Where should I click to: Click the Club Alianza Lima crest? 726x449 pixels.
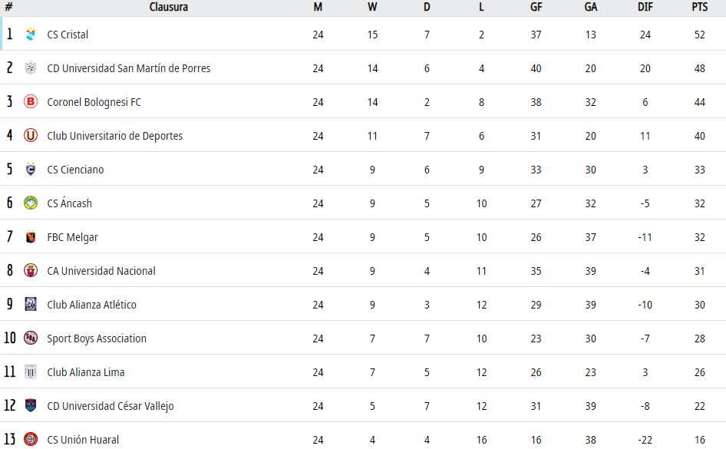click(31, 372)
